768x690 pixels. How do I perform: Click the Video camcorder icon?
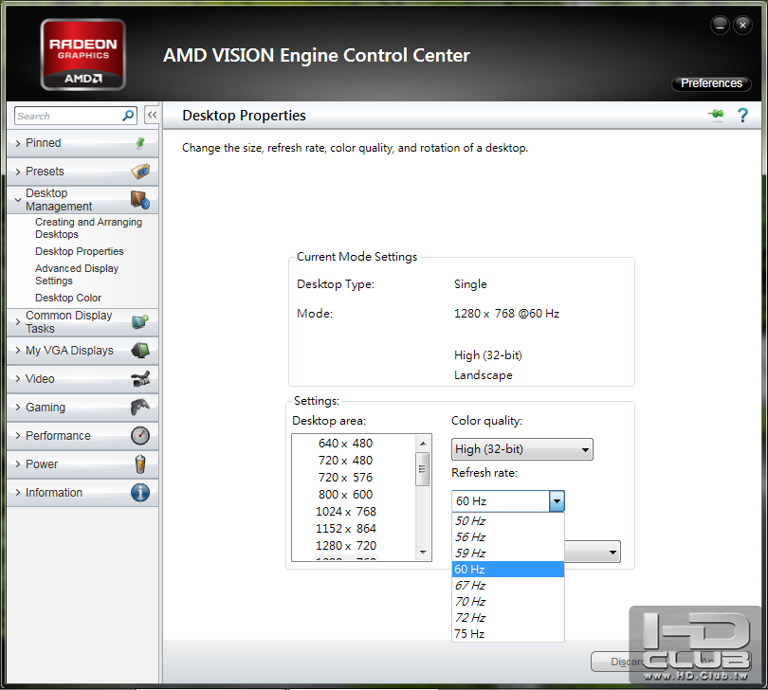[x=140, y=379]
